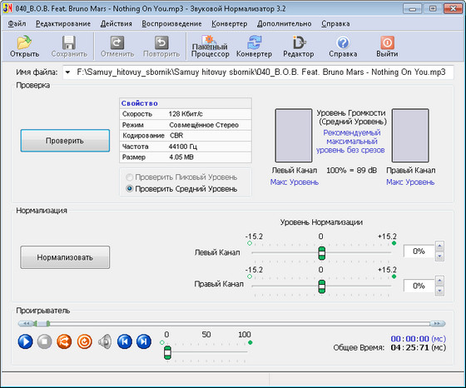Mute sound using the speaker icon
Image resolution: width=466 pixels, height=388 pixels.
click(x=105, y=341)
